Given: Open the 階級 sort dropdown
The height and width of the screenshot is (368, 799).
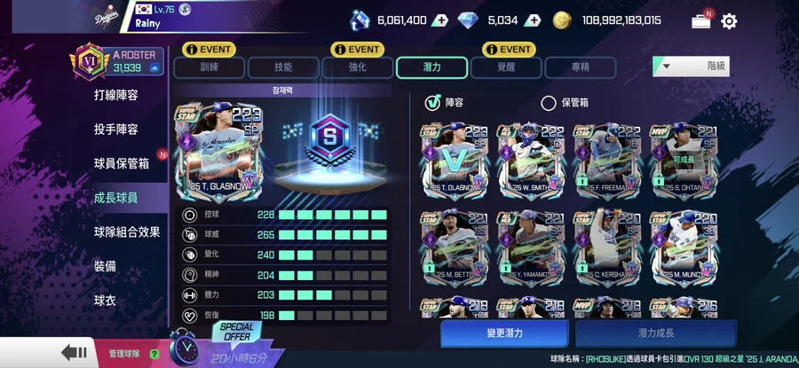Looking at the screenshot, I should [691, 67].
